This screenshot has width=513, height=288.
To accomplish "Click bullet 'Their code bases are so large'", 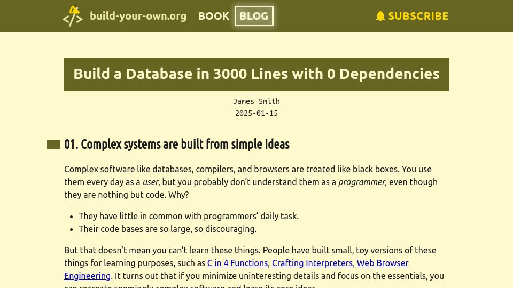I will (x=167, y=229).
